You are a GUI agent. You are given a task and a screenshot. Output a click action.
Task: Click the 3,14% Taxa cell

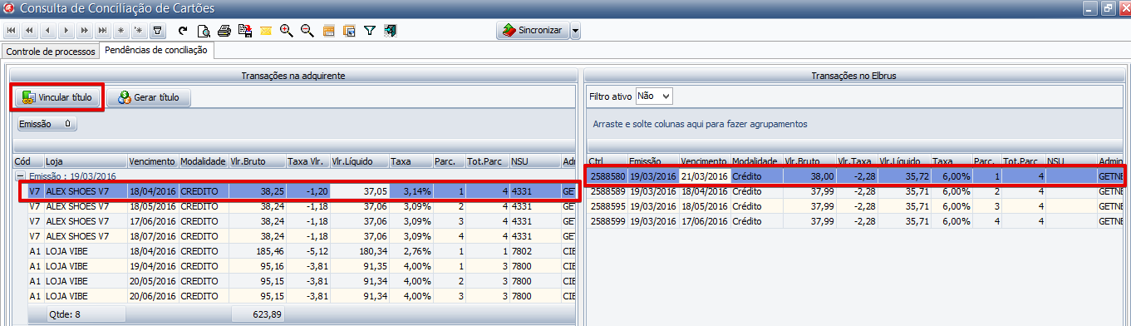[x=411, y=191]
